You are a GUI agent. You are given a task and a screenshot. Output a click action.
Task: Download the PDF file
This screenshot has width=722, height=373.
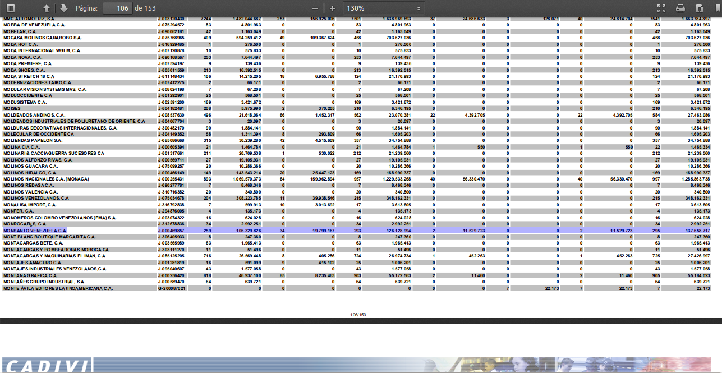[699, 8]
